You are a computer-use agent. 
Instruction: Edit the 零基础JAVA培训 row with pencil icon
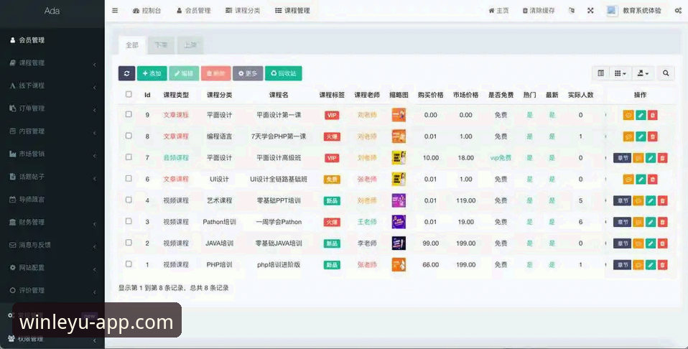[650, 243]
